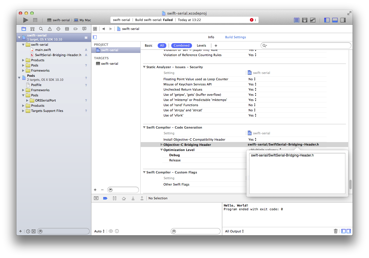369x258 pixels.
Task: Step over in the debugger
Action: [x=124, y=198]
